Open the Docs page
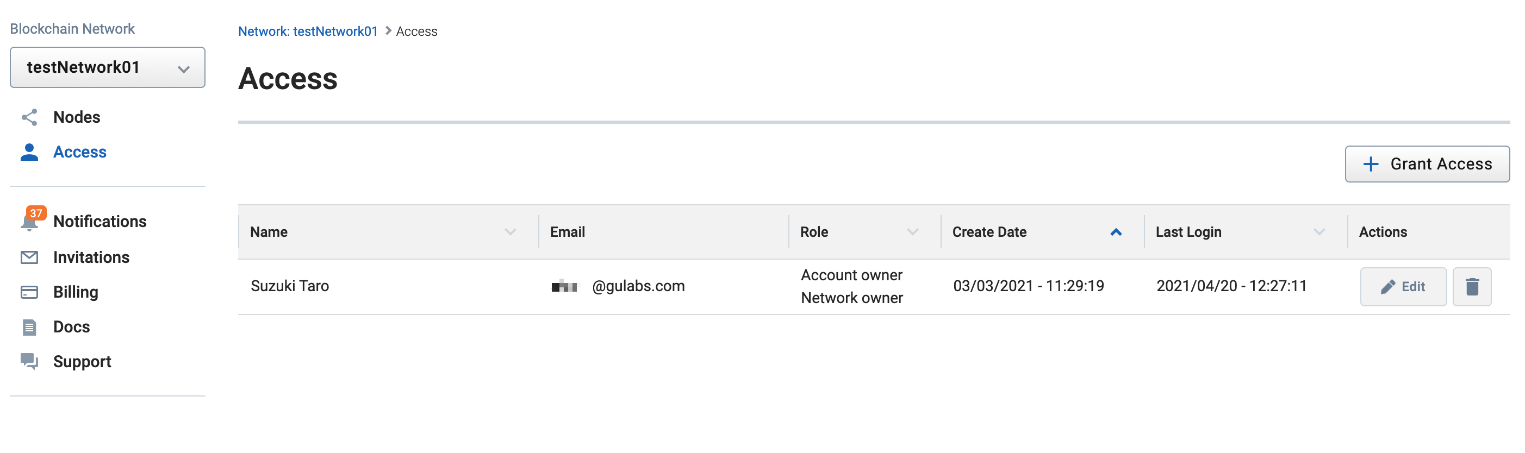1525x453 pixels. point(72,327)
